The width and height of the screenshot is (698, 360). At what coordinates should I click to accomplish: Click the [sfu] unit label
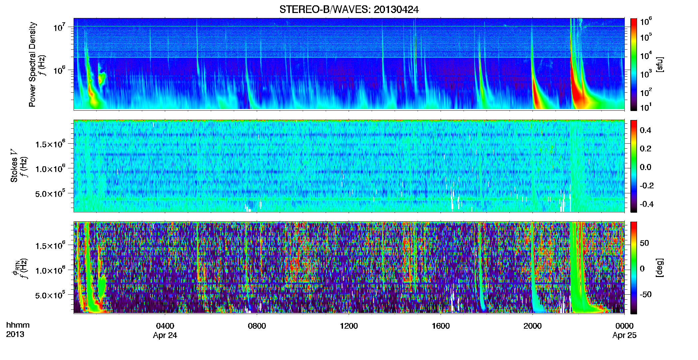660,64
